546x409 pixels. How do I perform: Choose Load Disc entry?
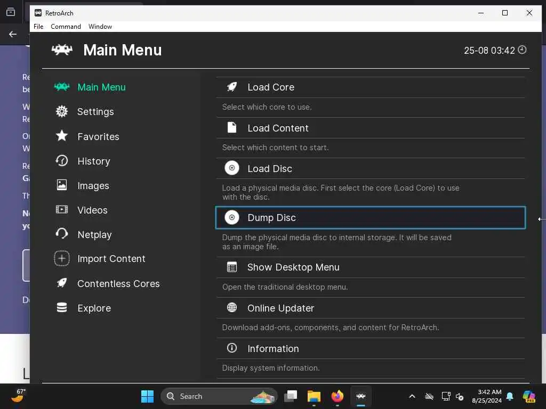pos(371,169)
